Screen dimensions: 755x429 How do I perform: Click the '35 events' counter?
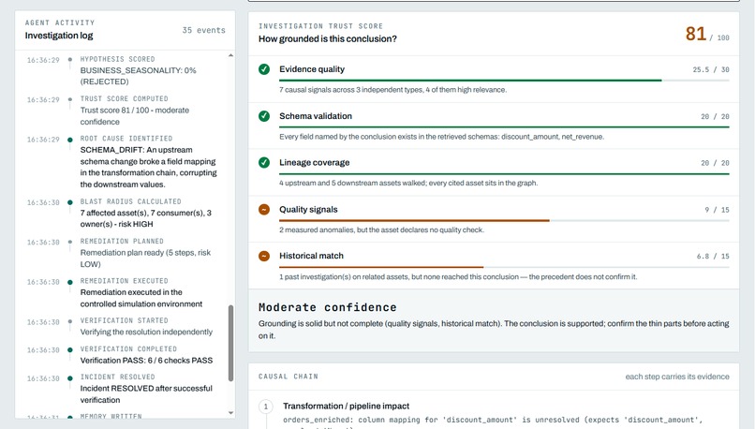click(203, 30)
